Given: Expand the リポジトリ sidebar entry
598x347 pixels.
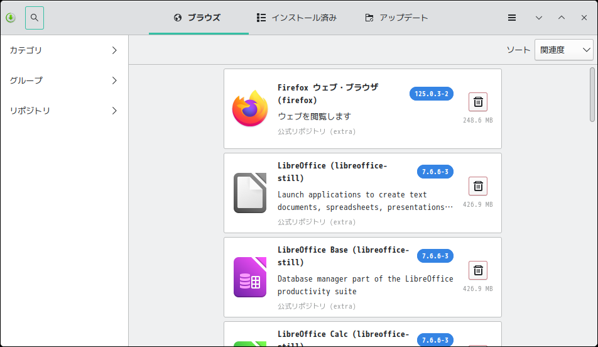Looking at the screenshot, I should [64, 110].
